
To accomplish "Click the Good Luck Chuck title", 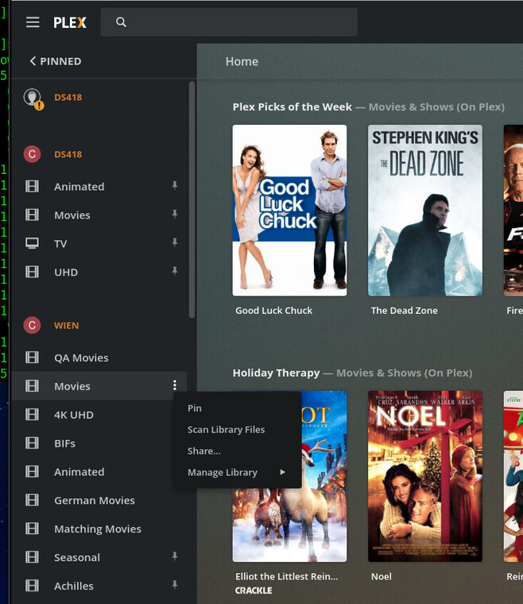I will pos(274,311).
